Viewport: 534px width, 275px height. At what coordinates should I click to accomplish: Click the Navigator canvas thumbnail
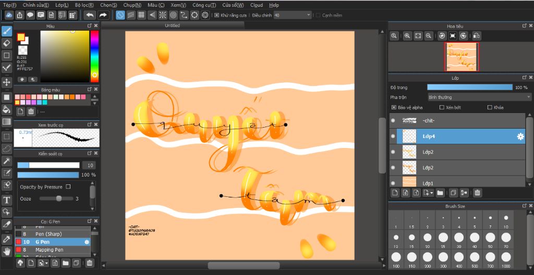(462, 57)
